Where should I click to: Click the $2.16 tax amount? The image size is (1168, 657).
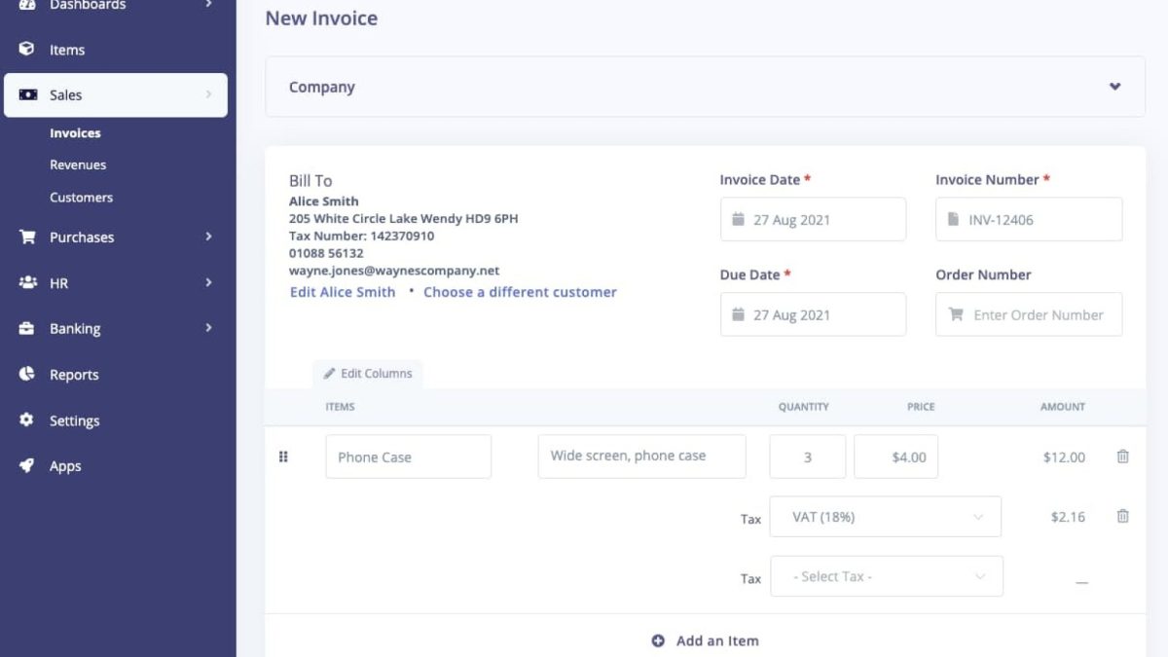click(1068, 517)
